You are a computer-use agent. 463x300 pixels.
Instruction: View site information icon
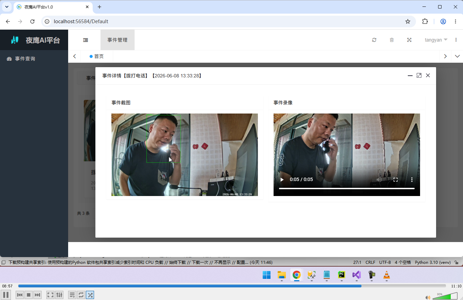tap(48, 21)
